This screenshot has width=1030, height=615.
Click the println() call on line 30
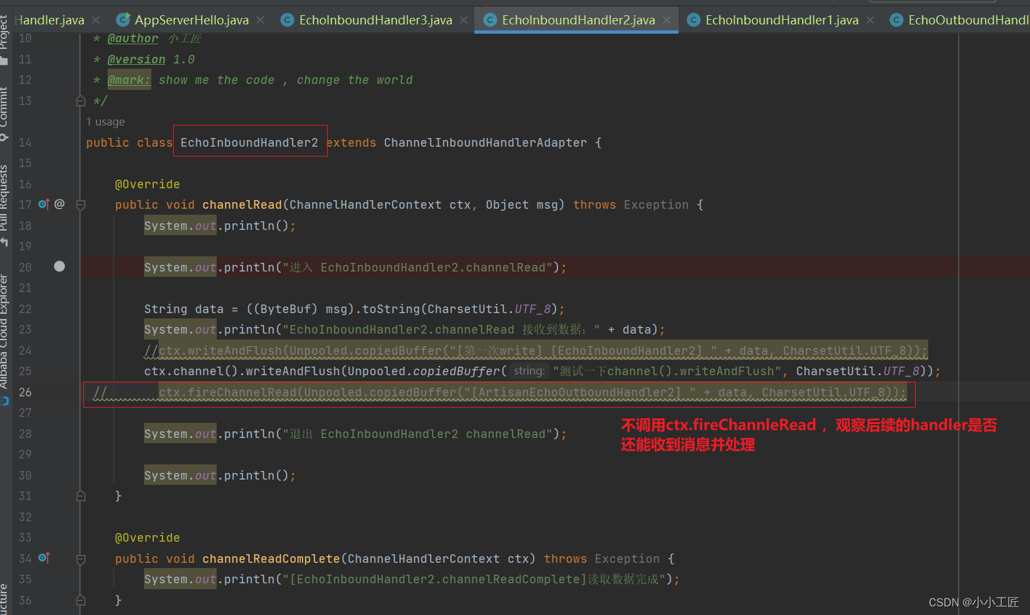(256, 476)
